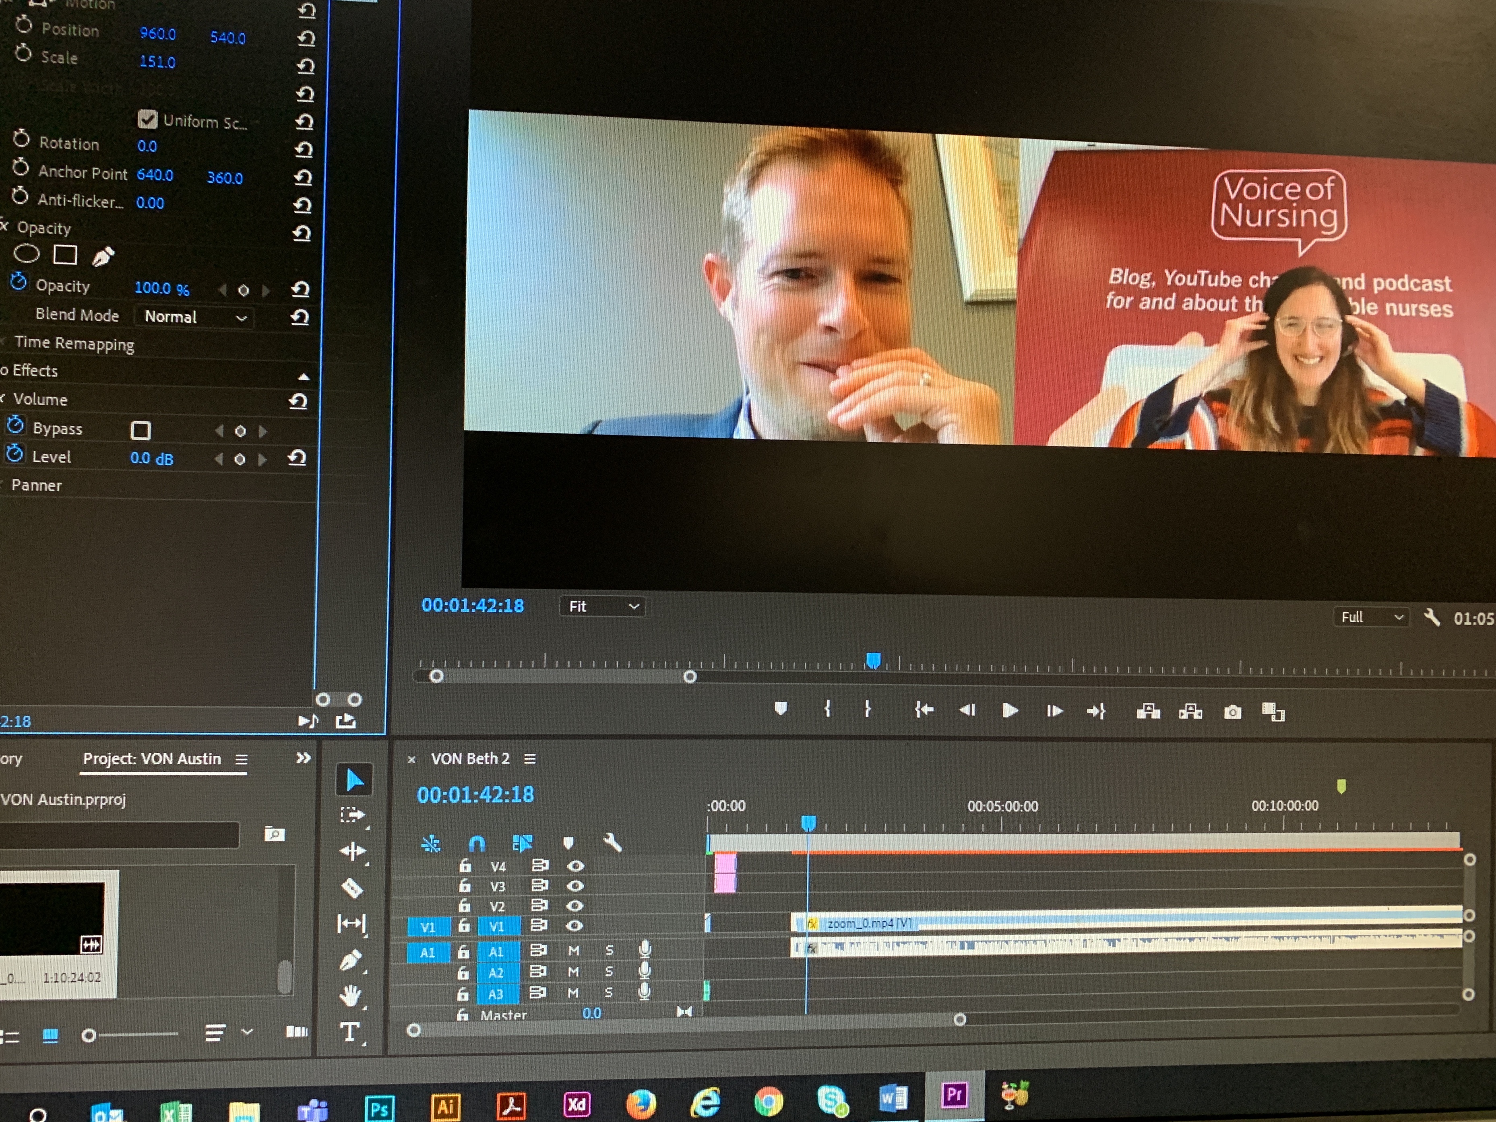Screen dimensions: 1496x1122
Task: Click the Scale value 151.0
Action: [157, 62]
